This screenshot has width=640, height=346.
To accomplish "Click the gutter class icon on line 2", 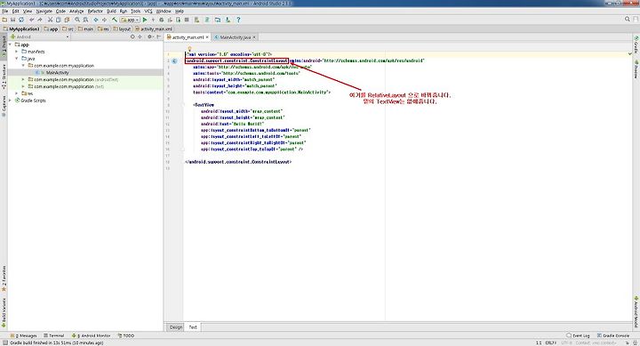I will pyautogui.click(x=174, y=60).
